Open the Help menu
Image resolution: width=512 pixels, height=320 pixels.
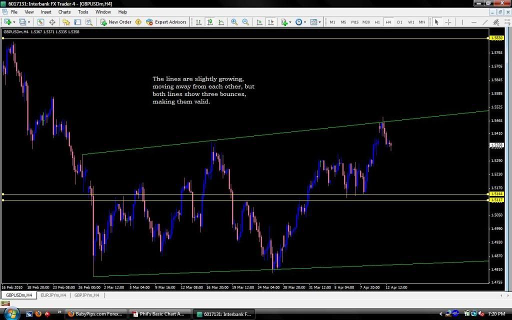point(122,12)
